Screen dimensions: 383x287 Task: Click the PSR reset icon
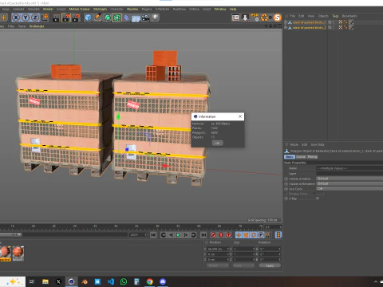[255, 18]
